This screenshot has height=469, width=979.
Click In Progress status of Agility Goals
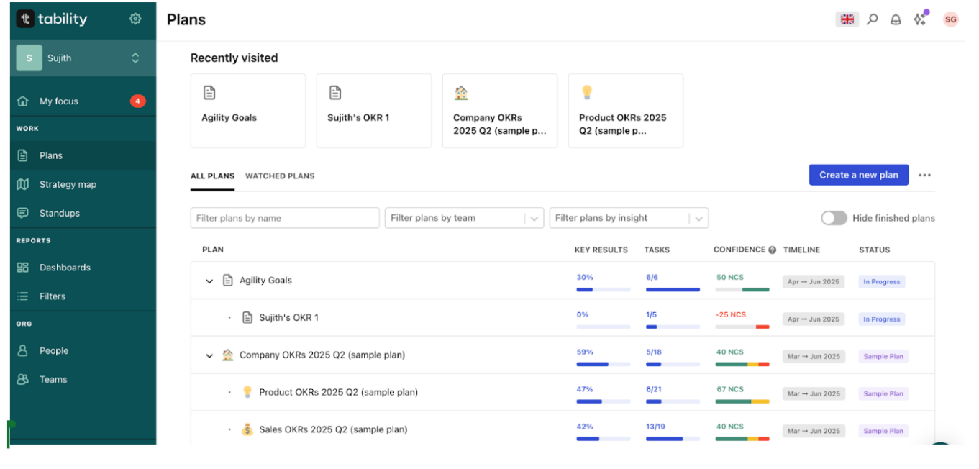(881, 282)
